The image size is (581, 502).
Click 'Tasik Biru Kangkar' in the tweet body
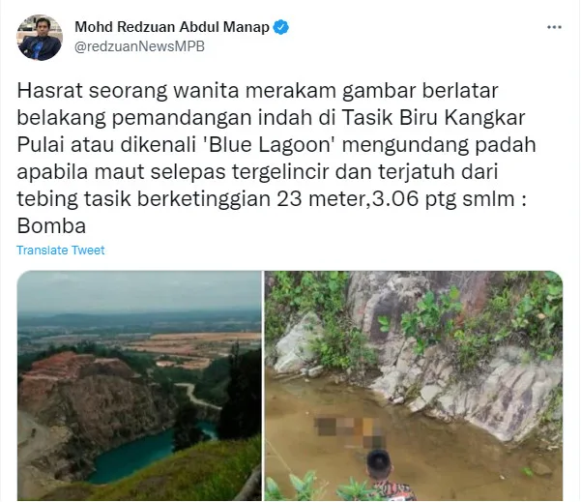pyautogui.click(x=433, y=118)
